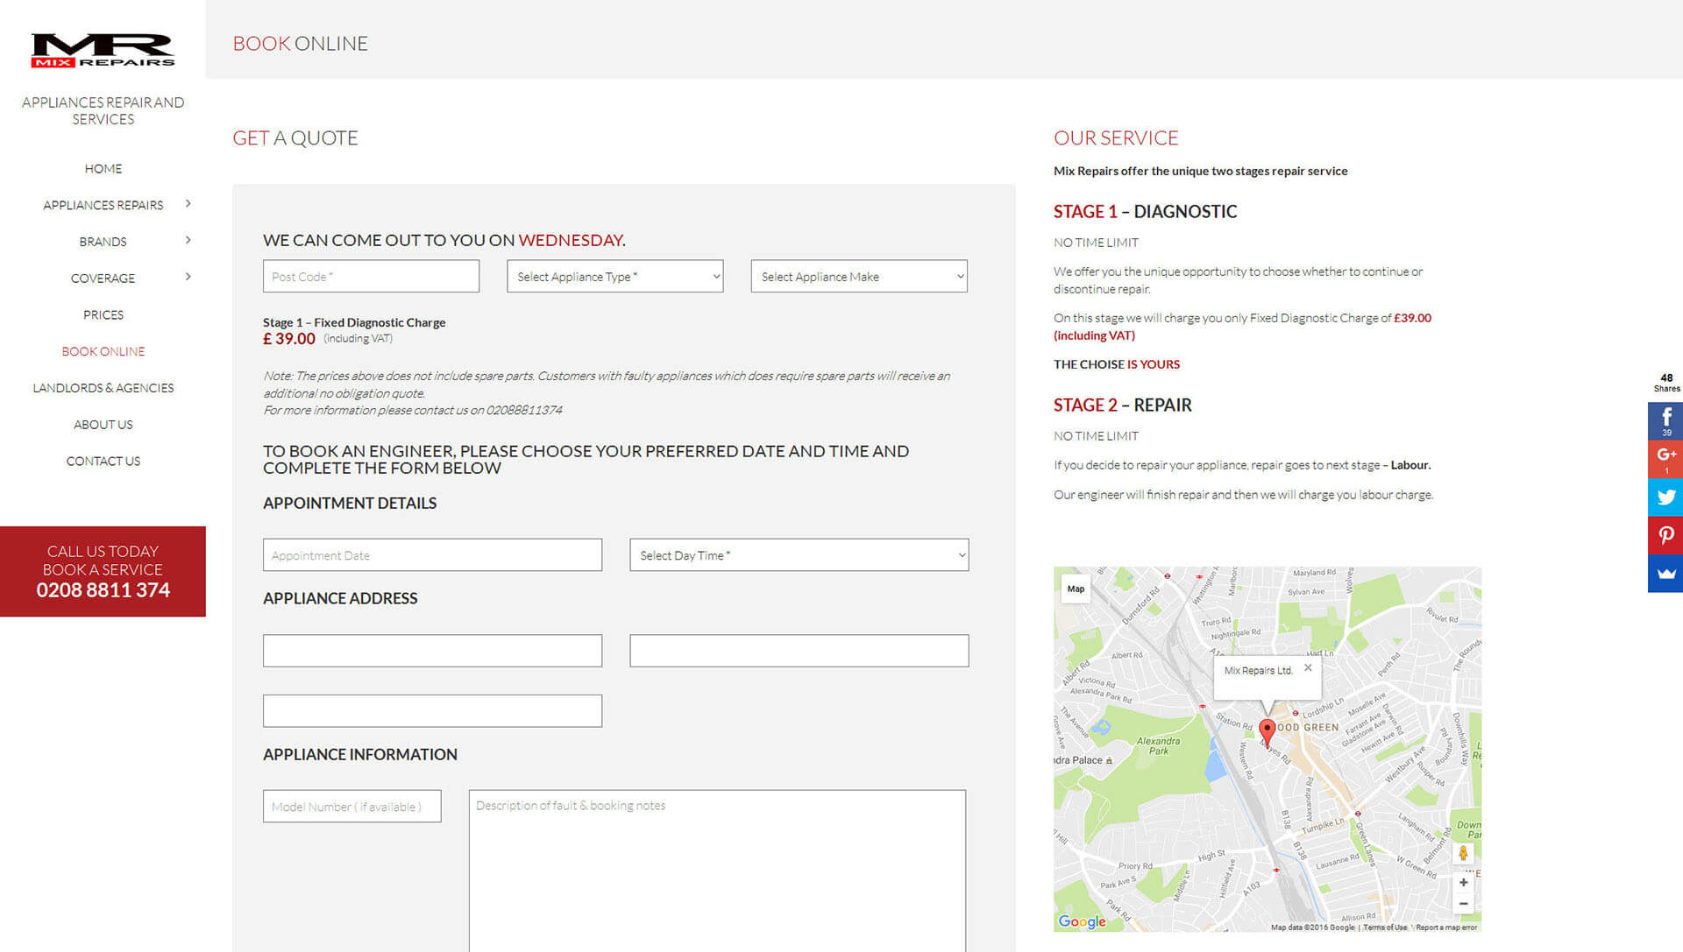The width and height of the screenshot is (1683, 952).
Task: Click the red map location marker
Action: (1267, 730)
